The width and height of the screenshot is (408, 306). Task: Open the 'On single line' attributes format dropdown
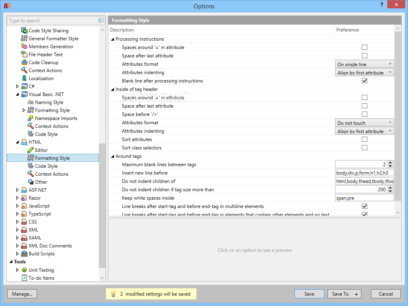(x=364, y=64)
